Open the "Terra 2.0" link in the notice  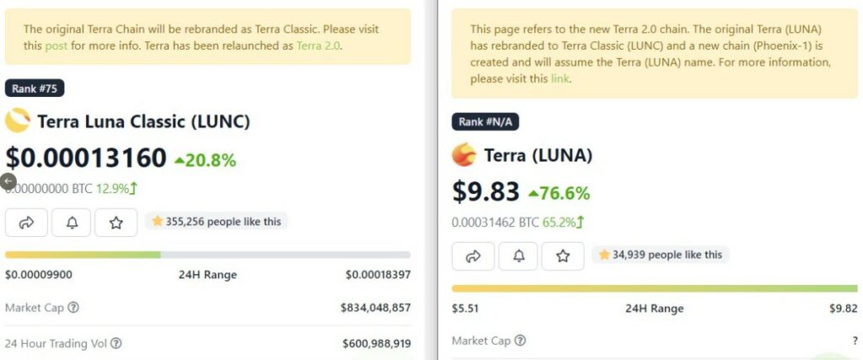pos(319,46)
